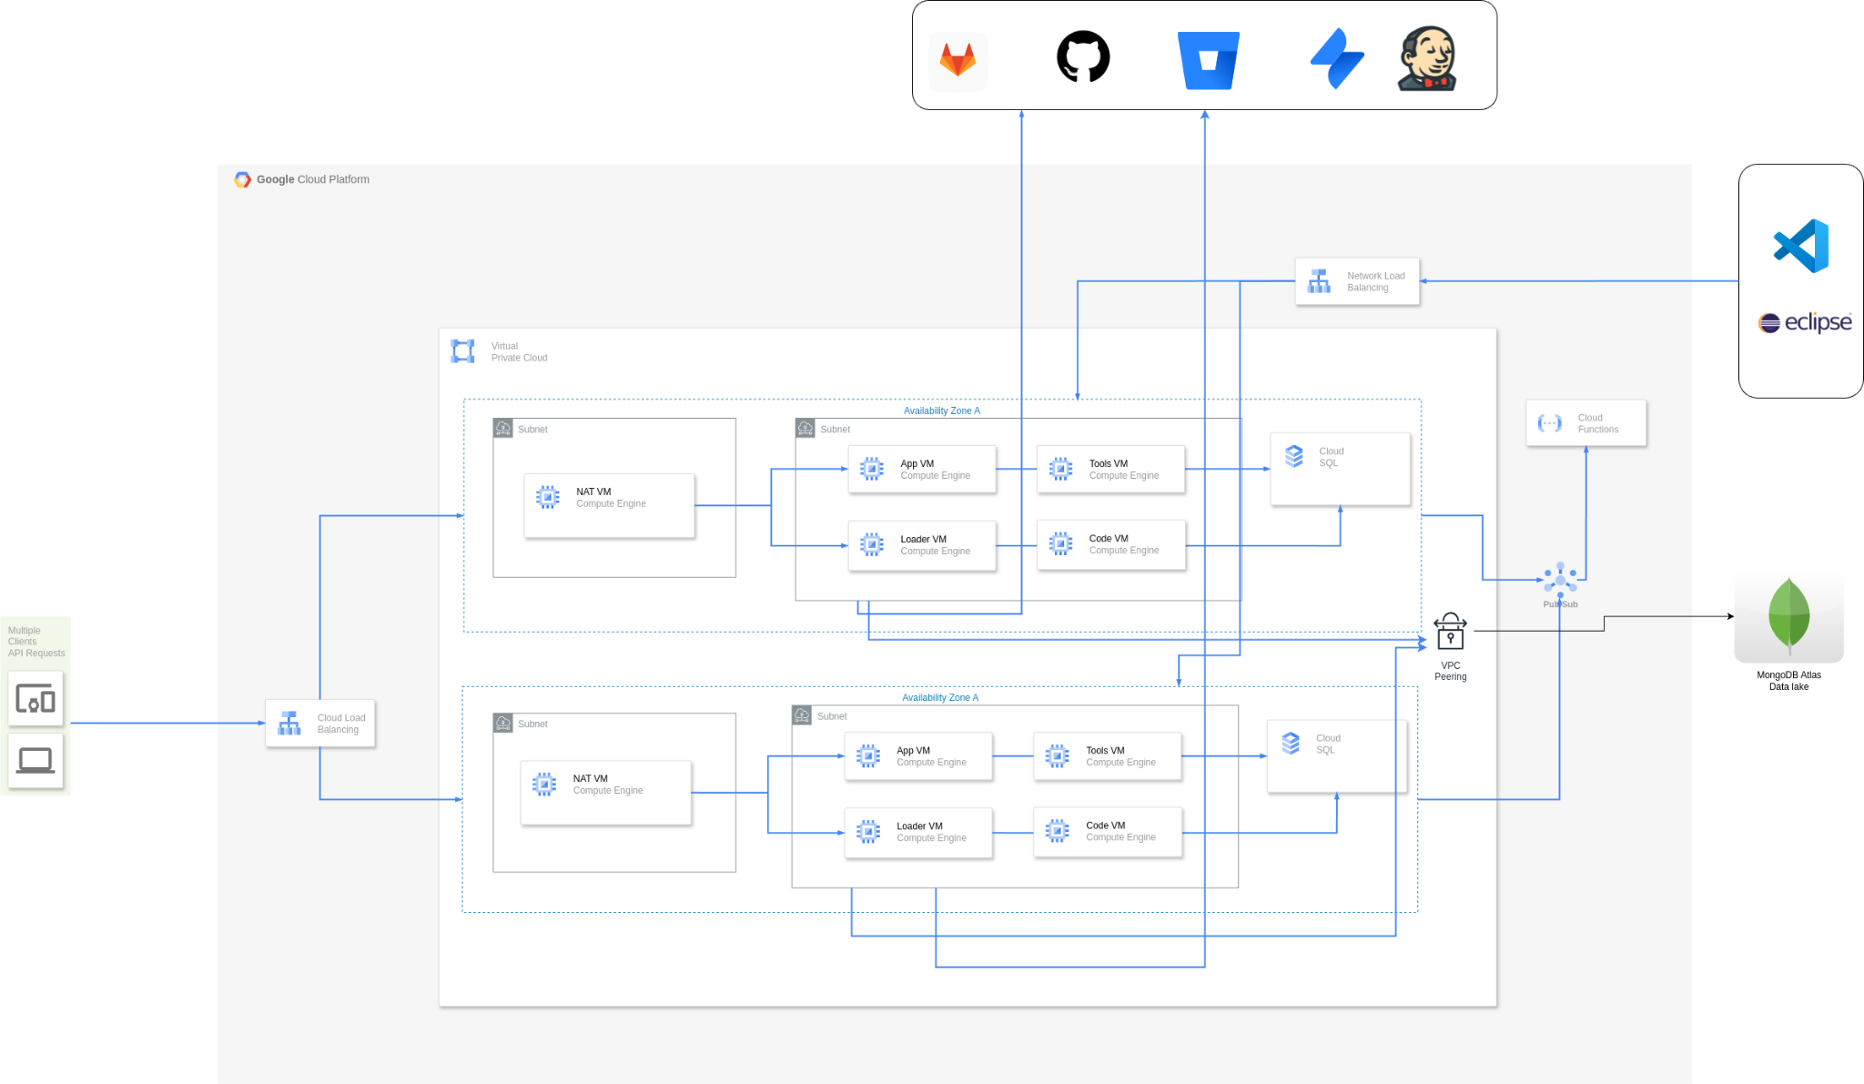Viewport: 1864px width, 1084px height.
Task: Select bottom zone VM subnet cloud icon
Action: point(802,715)
